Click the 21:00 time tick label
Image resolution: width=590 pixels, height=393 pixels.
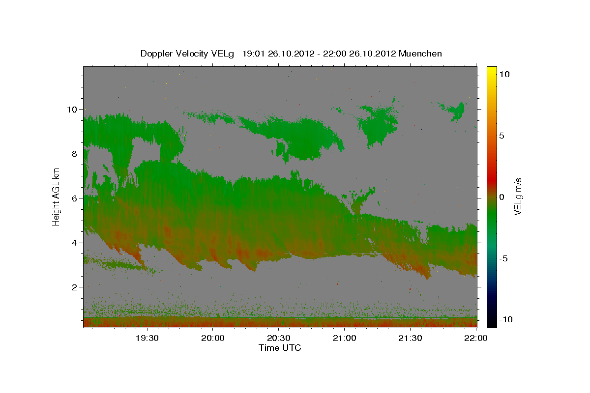pos(344,338)
